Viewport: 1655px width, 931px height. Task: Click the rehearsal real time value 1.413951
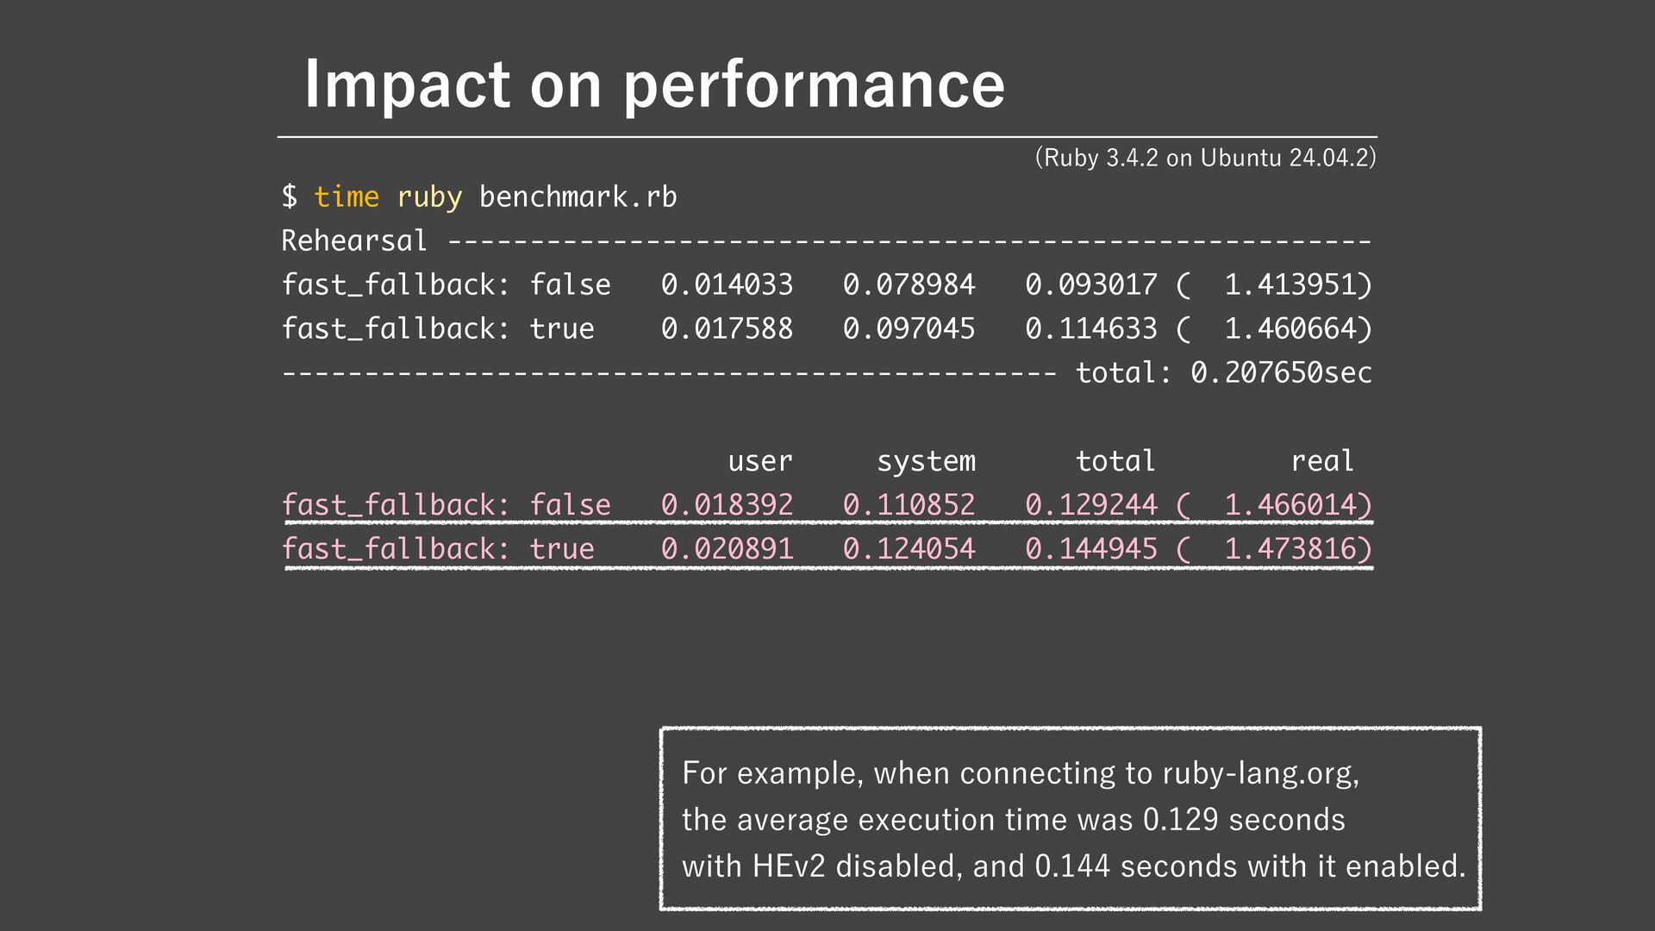click(x=1298, y=284)
